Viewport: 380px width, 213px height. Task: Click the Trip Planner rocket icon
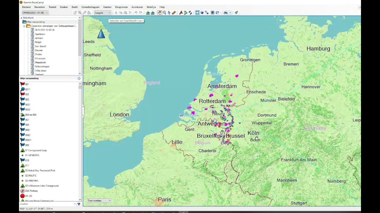coord(236,13)
